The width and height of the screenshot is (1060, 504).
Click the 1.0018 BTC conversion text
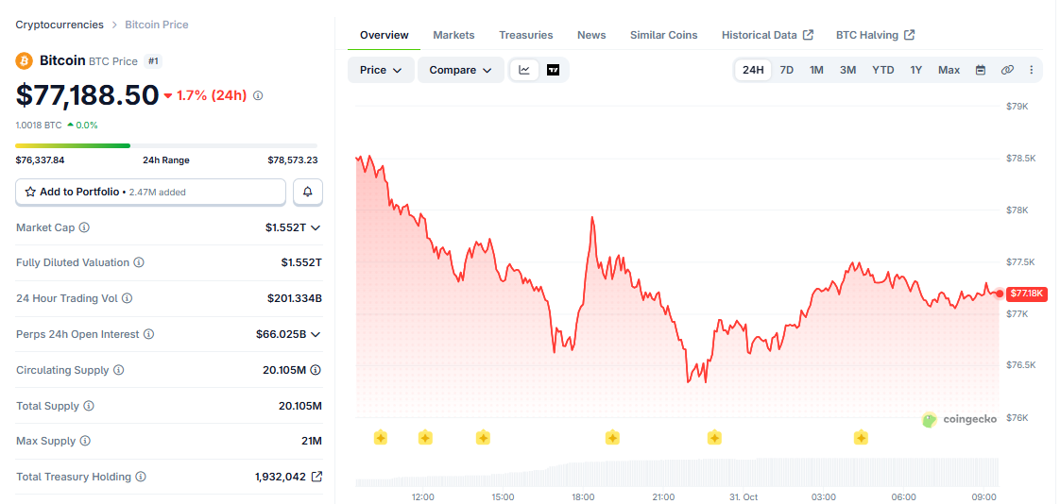[x=39, y=125]
